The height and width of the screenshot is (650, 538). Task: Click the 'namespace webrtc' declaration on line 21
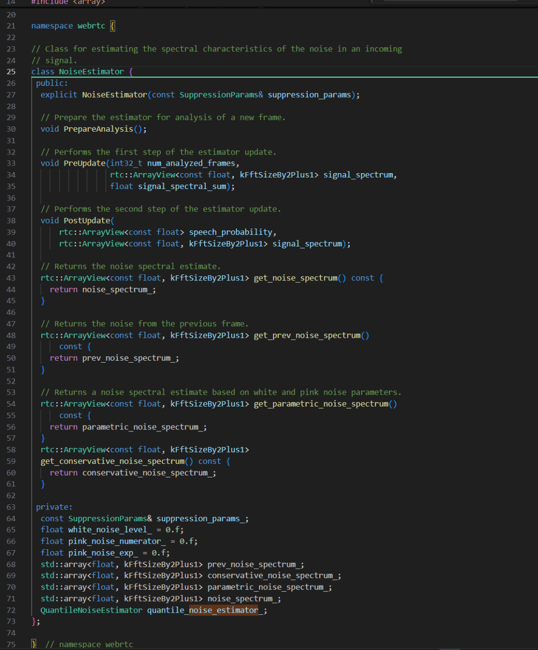(68, 26)
